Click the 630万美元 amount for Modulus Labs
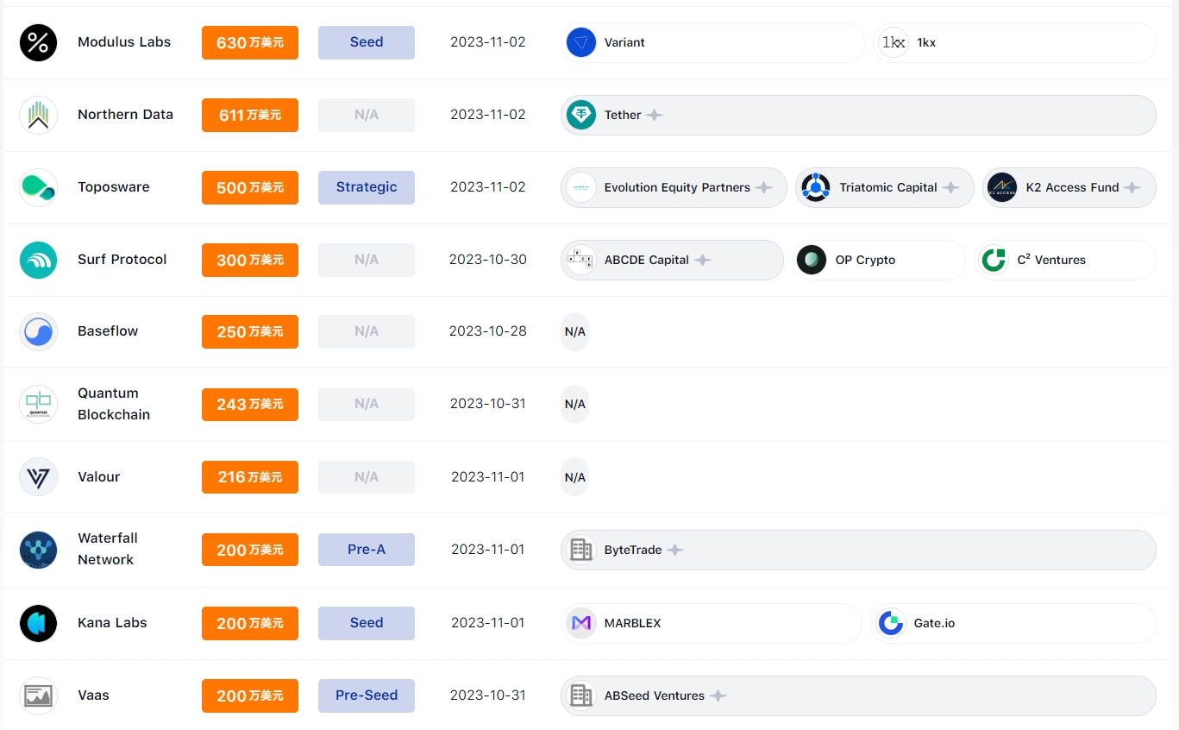This screenshot has height=730, width=1179. [249, 42]
